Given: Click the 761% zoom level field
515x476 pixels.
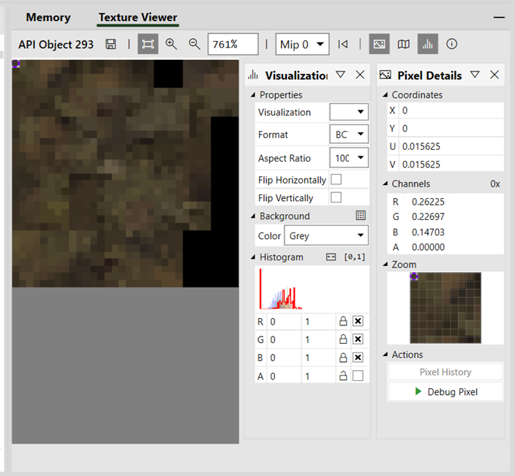Looking at the screenshot, I should (233, 44).
